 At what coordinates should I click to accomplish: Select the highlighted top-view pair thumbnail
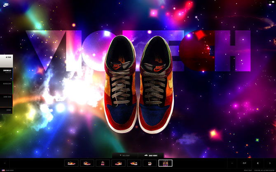(165, 163)
